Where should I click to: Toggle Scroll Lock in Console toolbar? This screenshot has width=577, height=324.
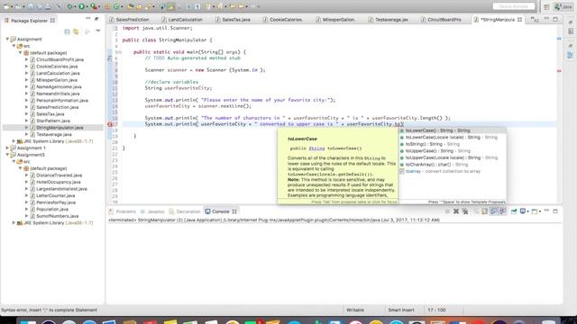point(484,211)
